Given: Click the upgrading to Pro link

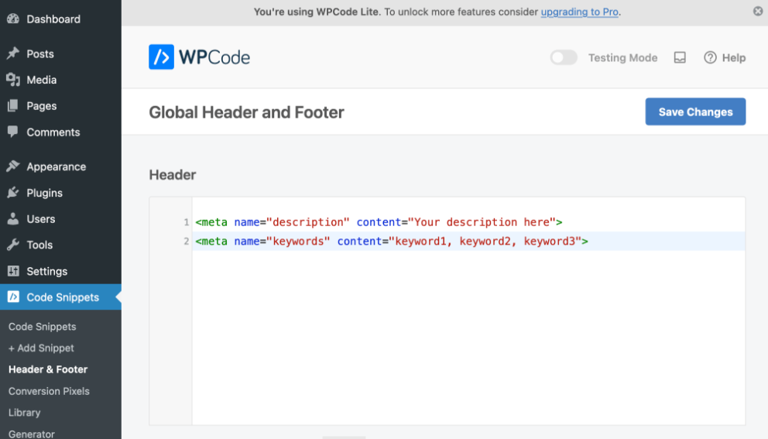Looking at the screenshot, I should [579, 12].
